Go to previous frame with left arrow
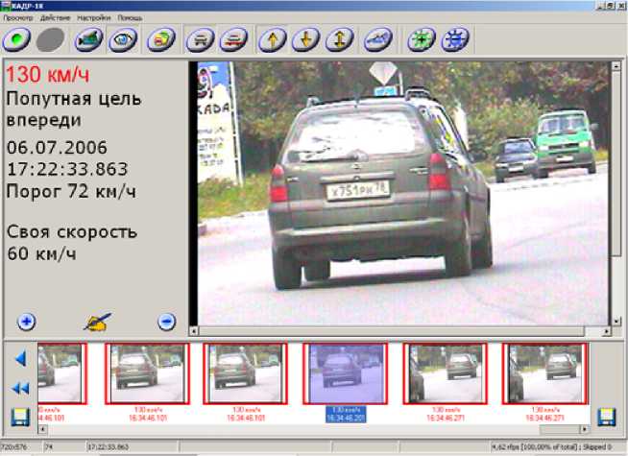Image resolution: width=628 pixels, height=456 pixels. pos(19,359)
